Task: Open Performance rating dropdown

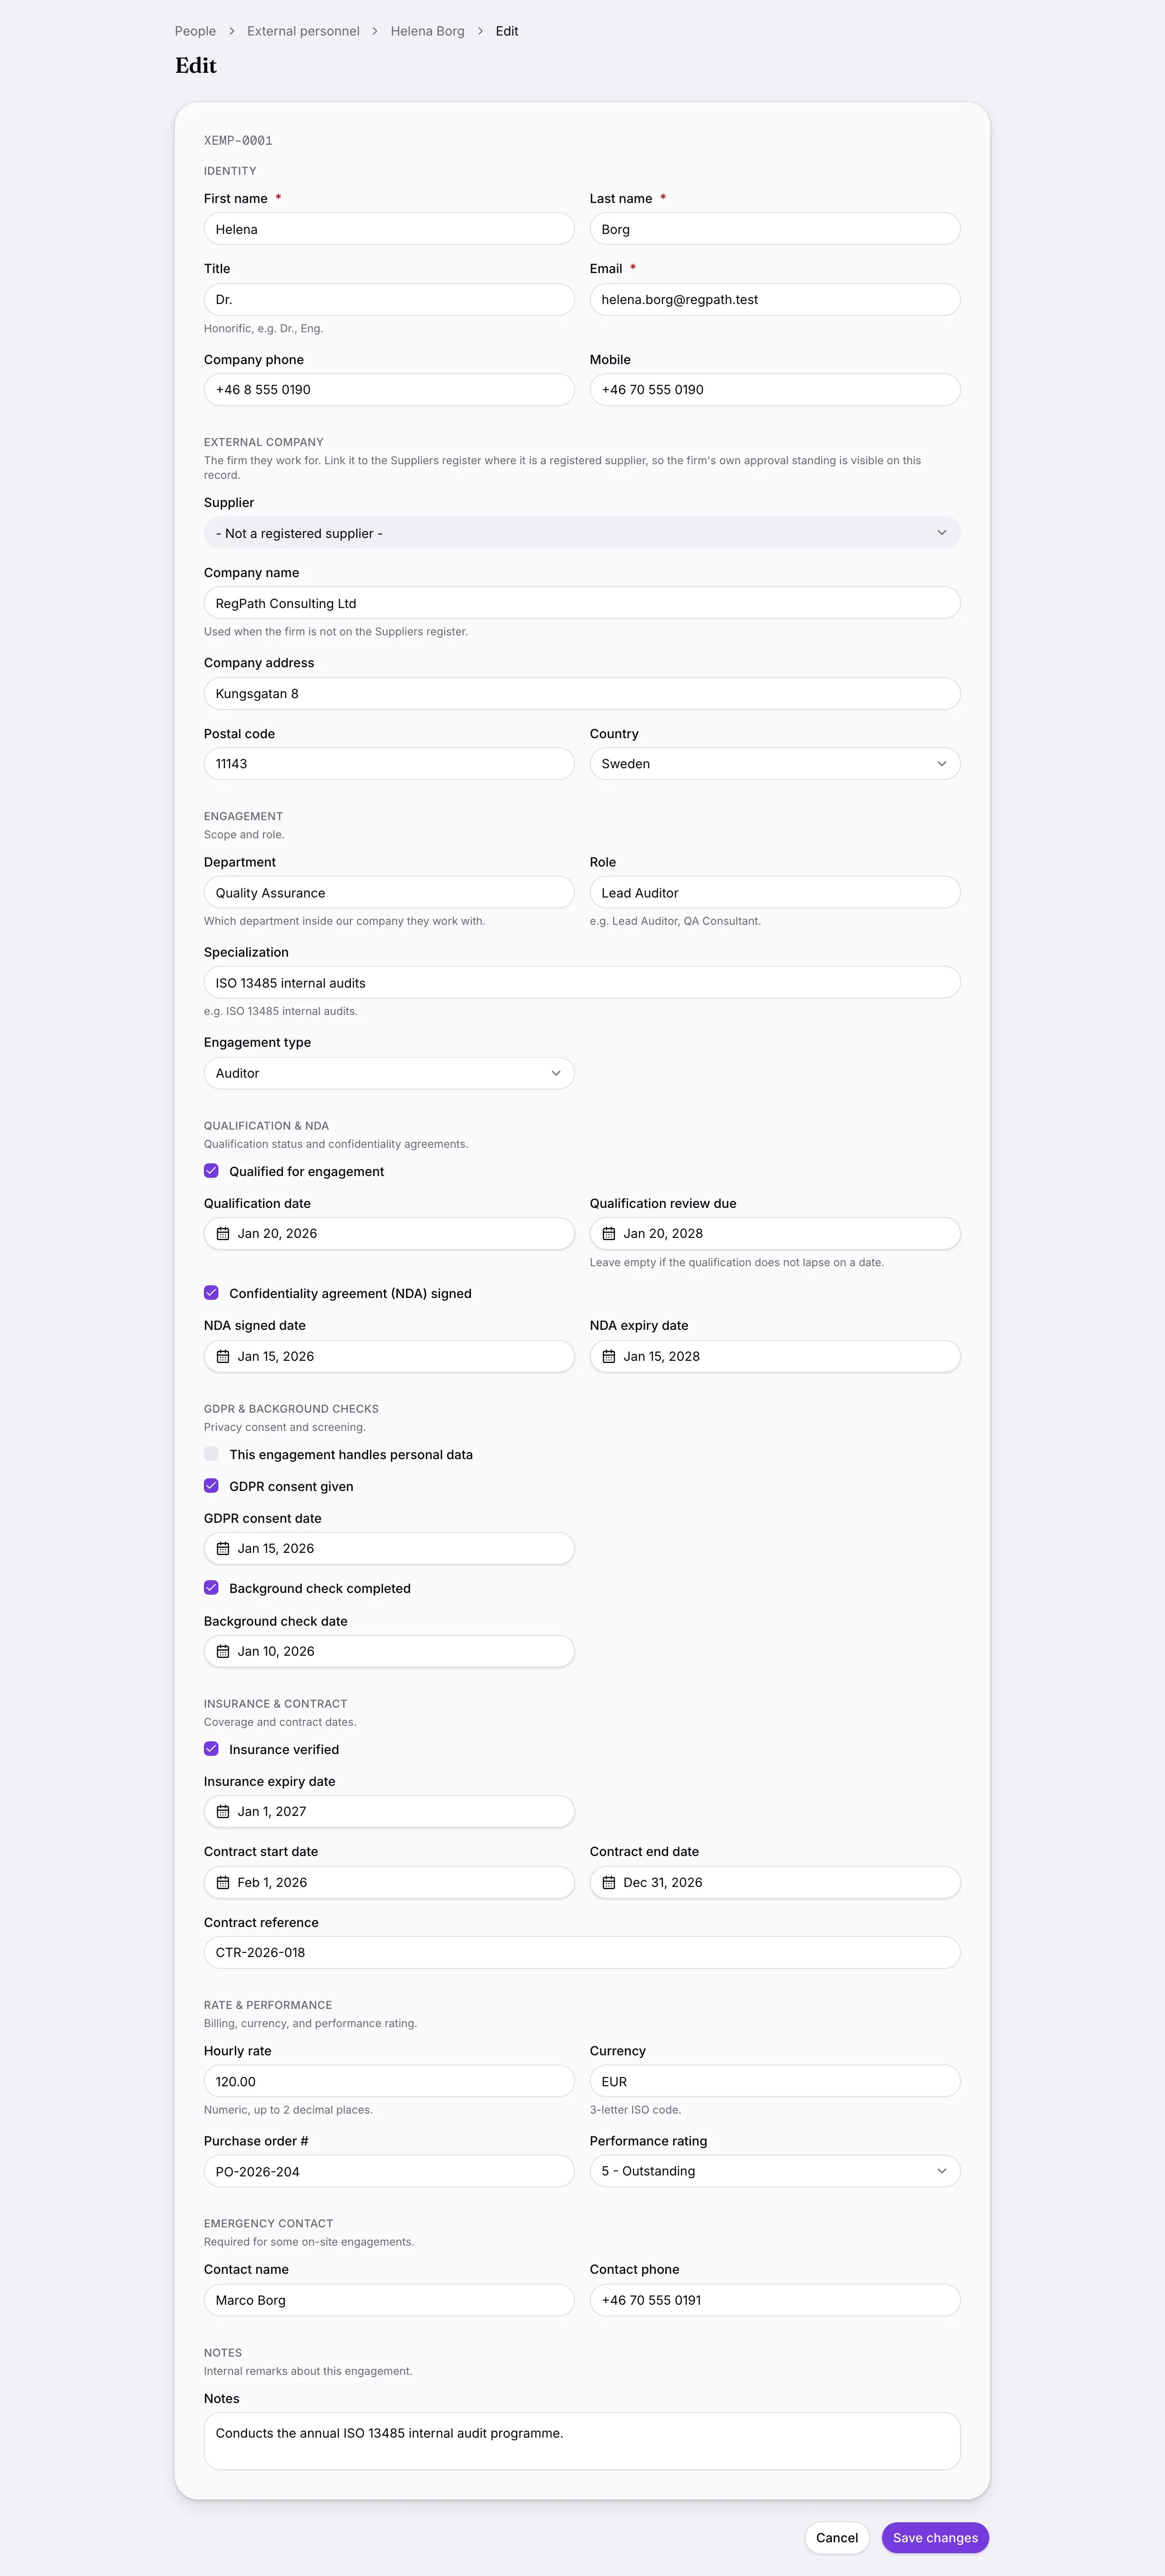Action: click(x=775, y=2171)
